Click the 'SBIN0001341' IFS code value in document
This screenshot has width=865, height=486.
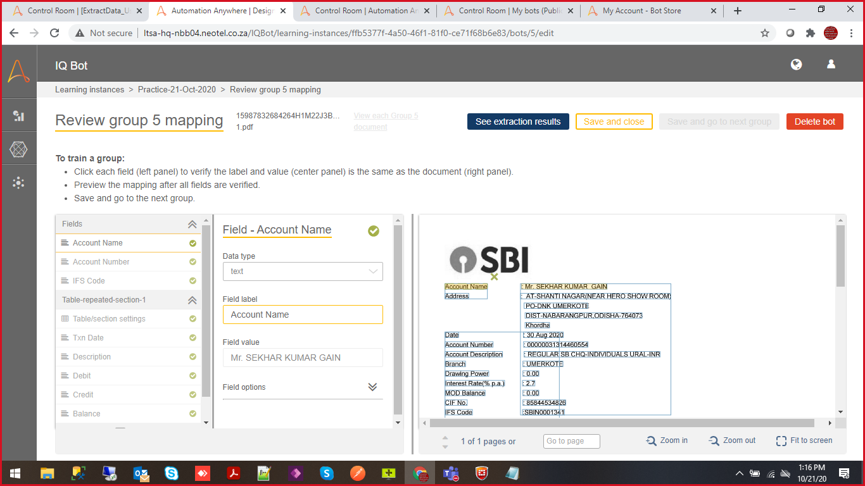[x=544, y=412]
